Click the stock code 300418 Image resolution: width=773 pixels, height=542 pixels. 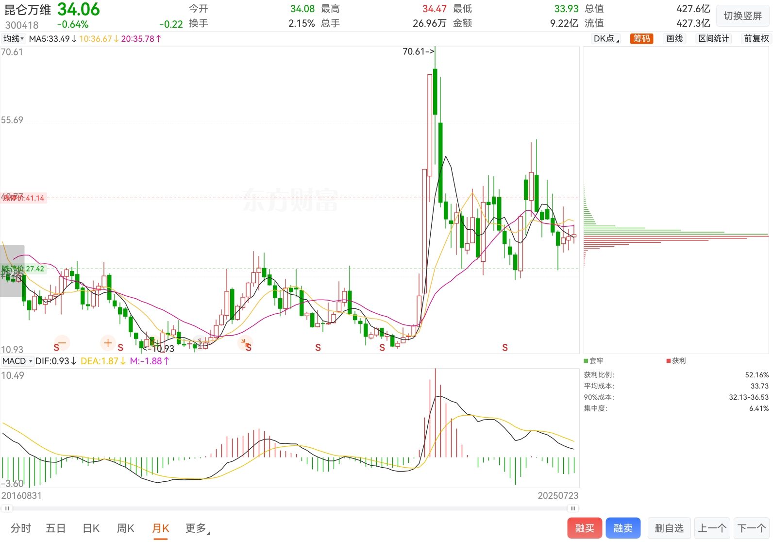[x=22, y=25]
